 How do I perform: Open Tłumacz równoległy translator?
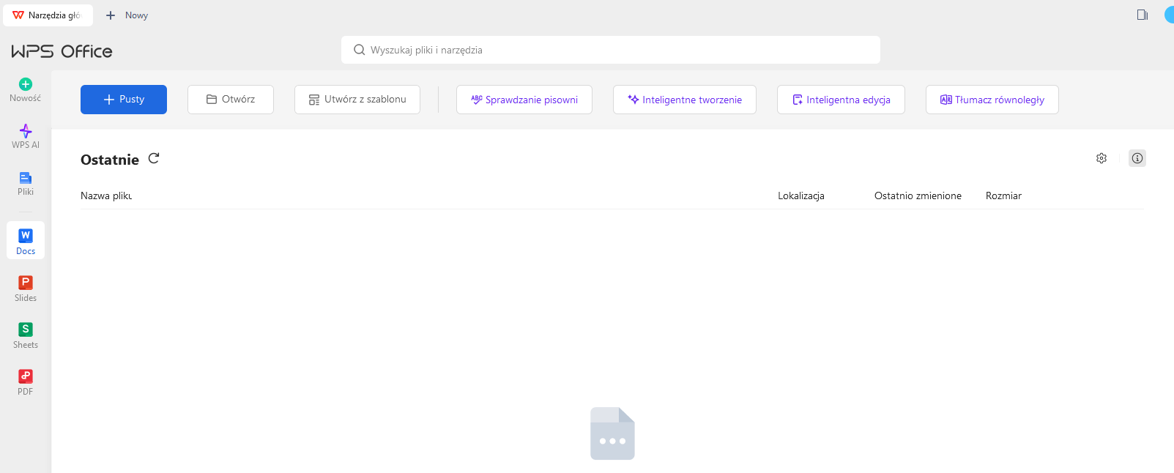tap(992, 100)
